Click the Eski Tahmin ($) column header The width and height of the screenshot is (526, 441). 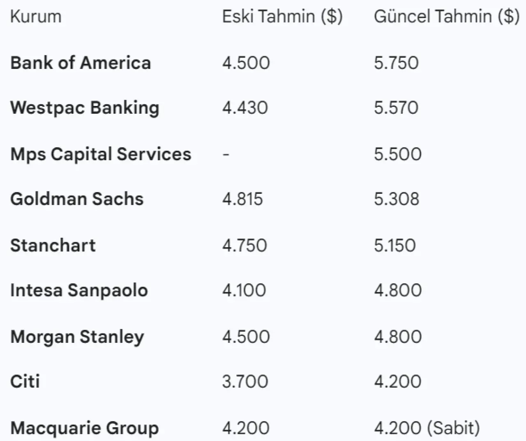tap(282, 17)
